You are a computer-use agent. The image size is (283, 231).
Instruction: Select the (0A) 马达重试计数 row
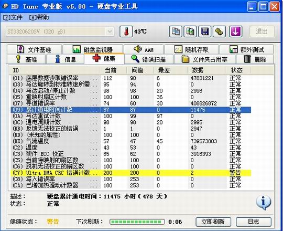(x=131, y=116)
